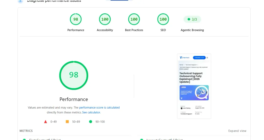Click the SEO label text
Viewport: 264px width, 140px height.
(x=163, y=30)
